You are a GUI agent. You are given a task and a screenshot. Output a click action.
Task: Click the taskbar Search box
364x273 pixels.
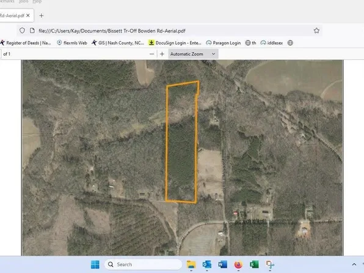pos(144,264)
